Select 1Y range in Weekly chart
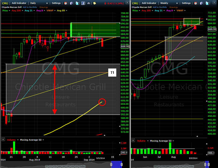 [x=159, y=166]
